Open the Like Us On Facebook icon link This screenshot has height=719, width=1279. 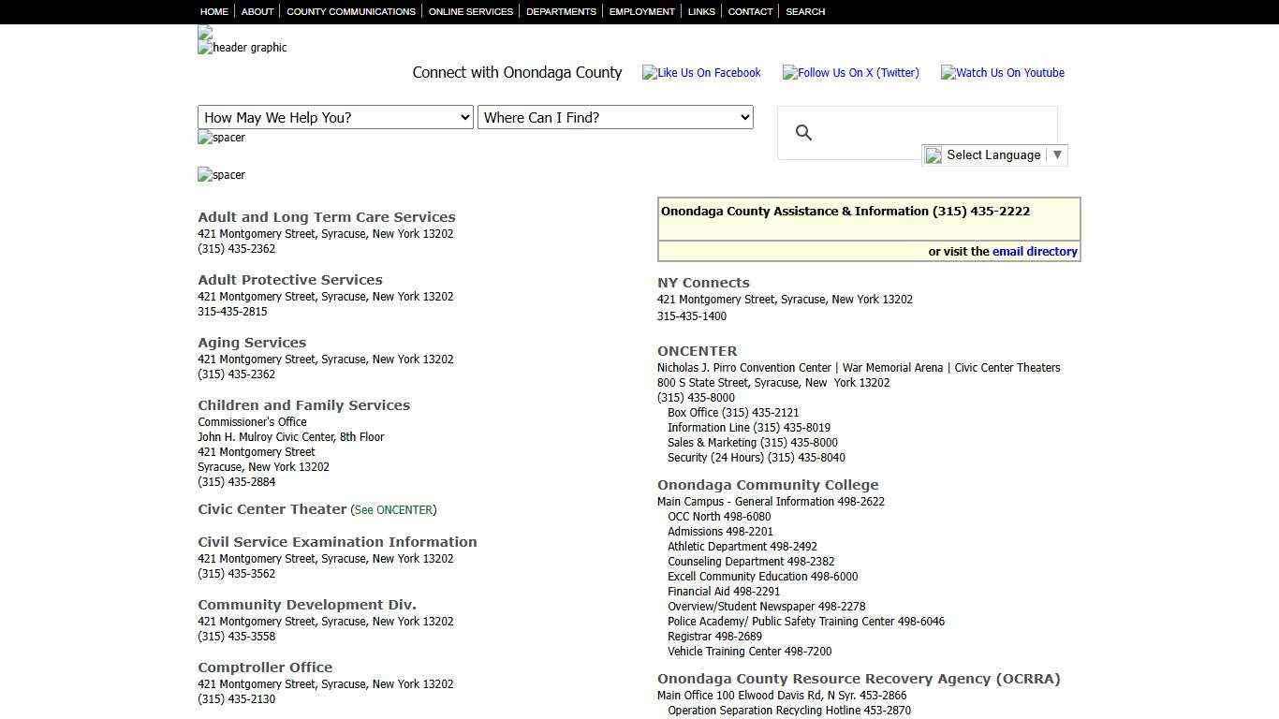click(701, 73)
